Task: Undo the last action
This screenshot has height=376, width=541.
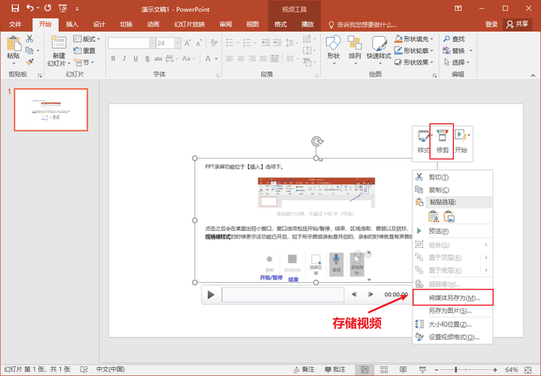Action: tap(31, 8)
